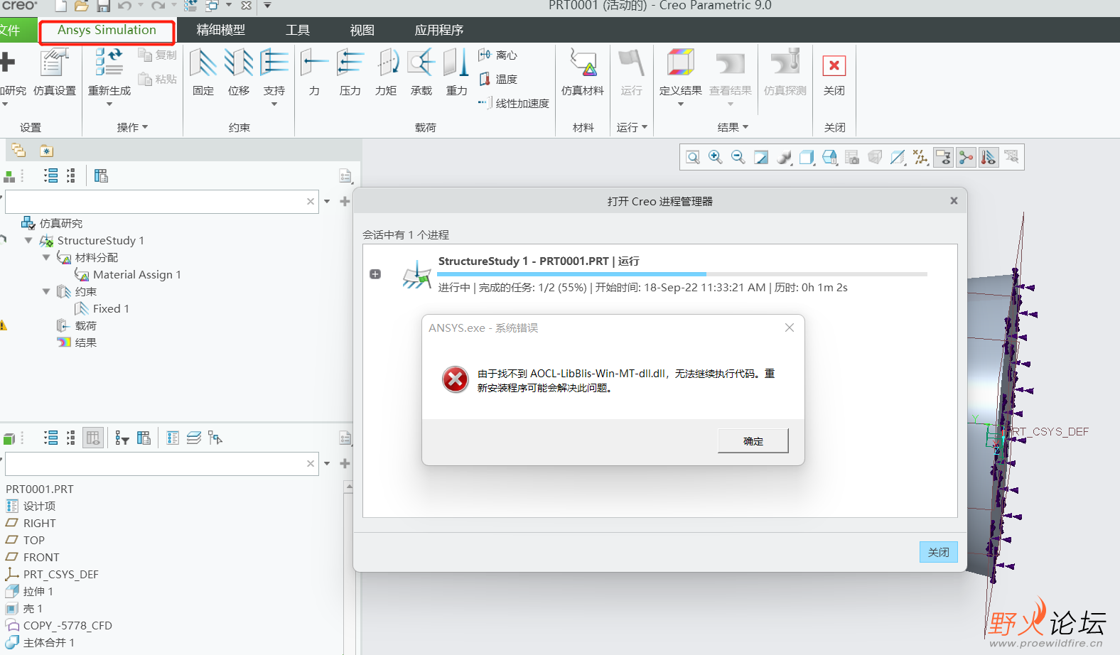
Task: Open Simulation Materials (仿真材料)
Action: 583,72
